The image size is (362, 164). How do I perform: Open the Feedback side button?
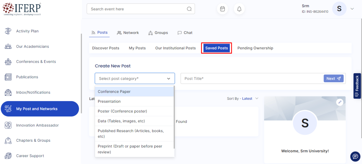click(357, 86)
